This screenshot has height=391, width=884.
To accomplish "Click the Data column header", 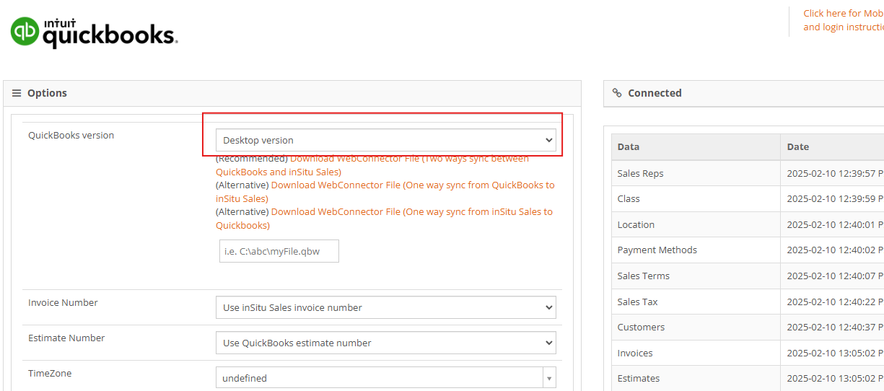I will (x=696, y=146).
